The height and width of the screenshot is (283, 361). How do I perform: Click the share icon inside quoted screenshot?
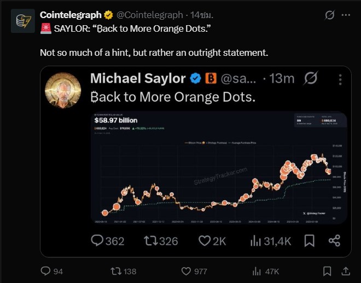click(x=334, y=240)
